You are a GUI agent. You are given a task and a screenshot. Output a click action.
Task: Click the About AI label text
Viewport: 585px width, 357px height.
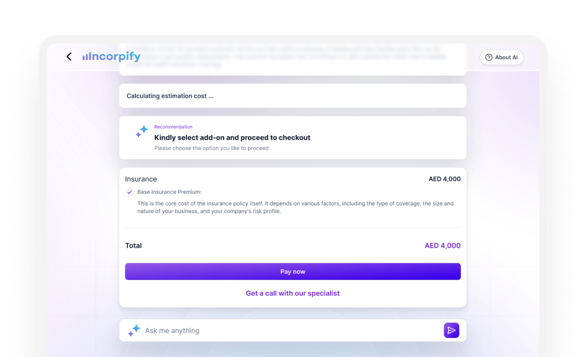pyautogui.click(x=506, y=57)
